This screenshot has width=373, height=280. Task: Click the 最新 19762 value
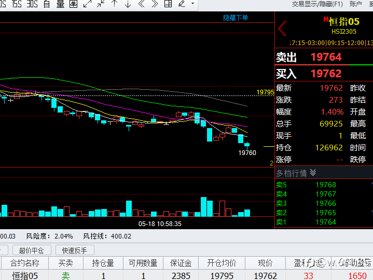point(331,88)
